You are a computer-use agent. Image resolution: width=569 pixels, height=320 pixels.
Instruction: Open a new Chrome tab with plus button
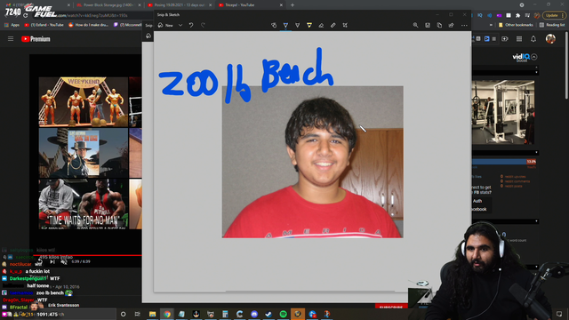[293, 5]
